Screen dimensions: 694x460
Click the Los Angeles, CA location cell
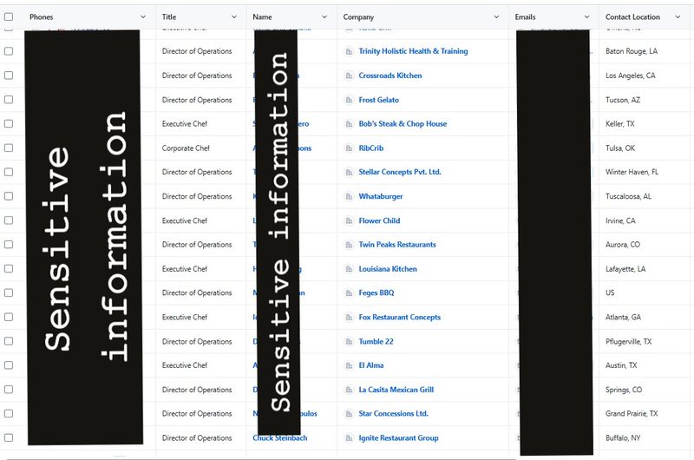631,76
